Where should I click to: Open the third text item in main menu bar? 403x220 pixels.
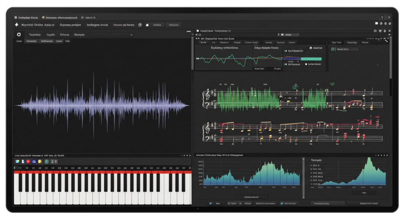coord(98,25)
